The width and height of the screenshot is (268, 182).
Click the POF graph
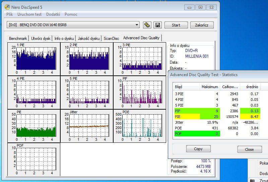(34, 160)
